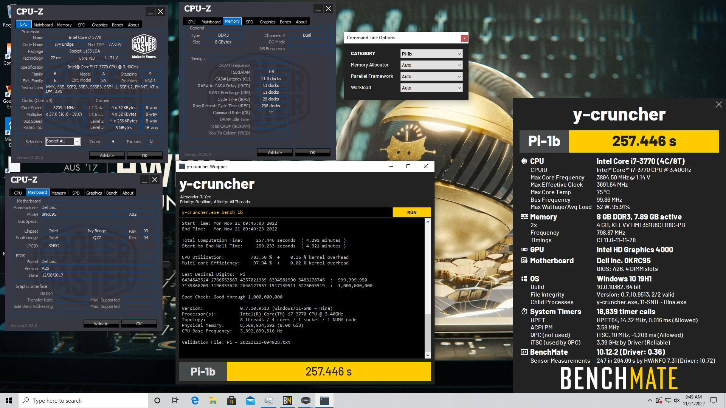Open the Action Center notifications icon
The image size is (726, 408).
tap(714, 400)
